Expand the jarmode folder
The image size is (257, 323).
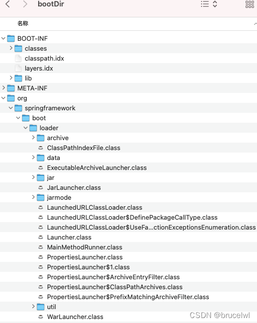pos(33,197)
